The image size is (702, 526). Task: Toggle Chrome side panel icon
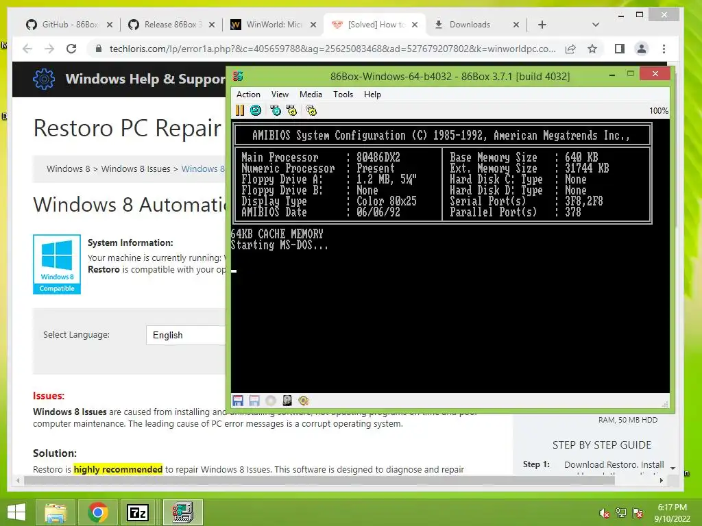tap(620, 49)
